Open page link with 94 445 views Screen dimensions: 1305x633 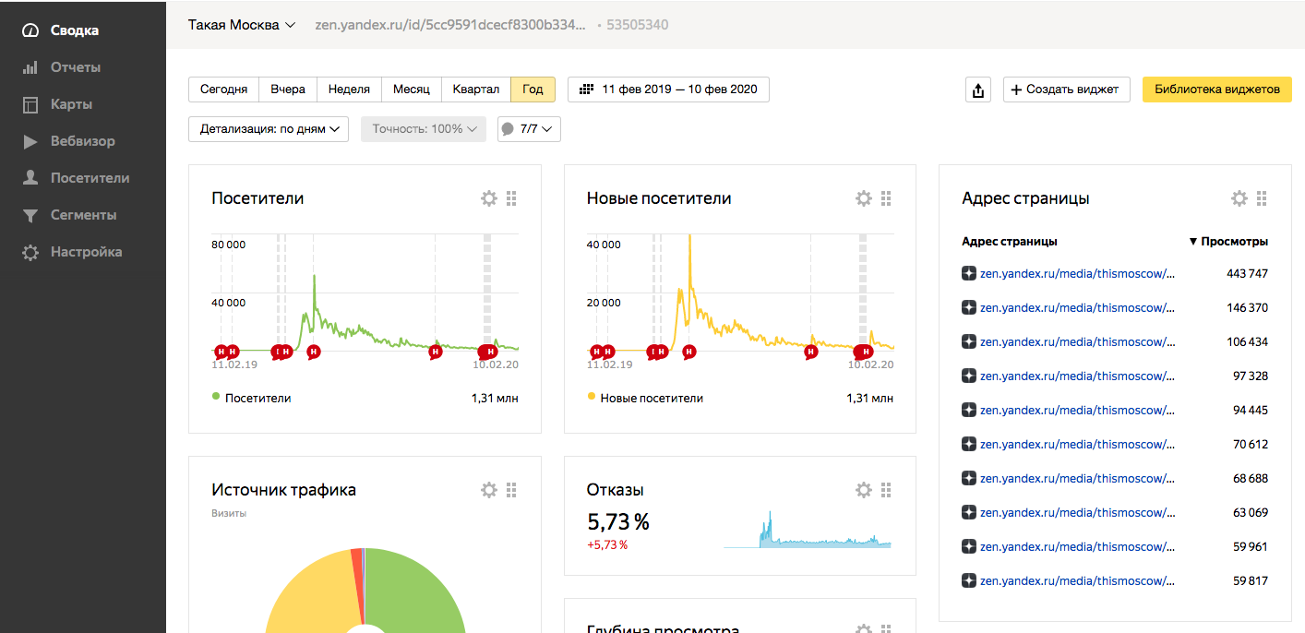(x=1078, y=410)
